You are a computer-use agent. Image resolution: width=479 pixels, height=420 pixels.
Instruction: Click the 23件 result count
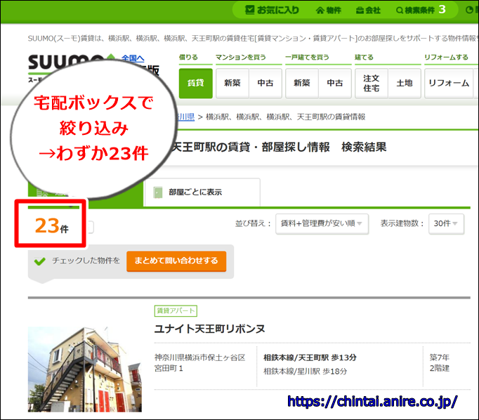coord(52,226)
